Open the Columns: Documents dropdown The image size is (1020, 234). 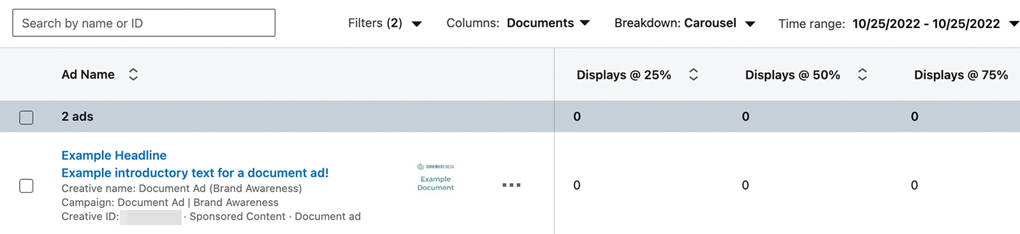click(518, 24)
